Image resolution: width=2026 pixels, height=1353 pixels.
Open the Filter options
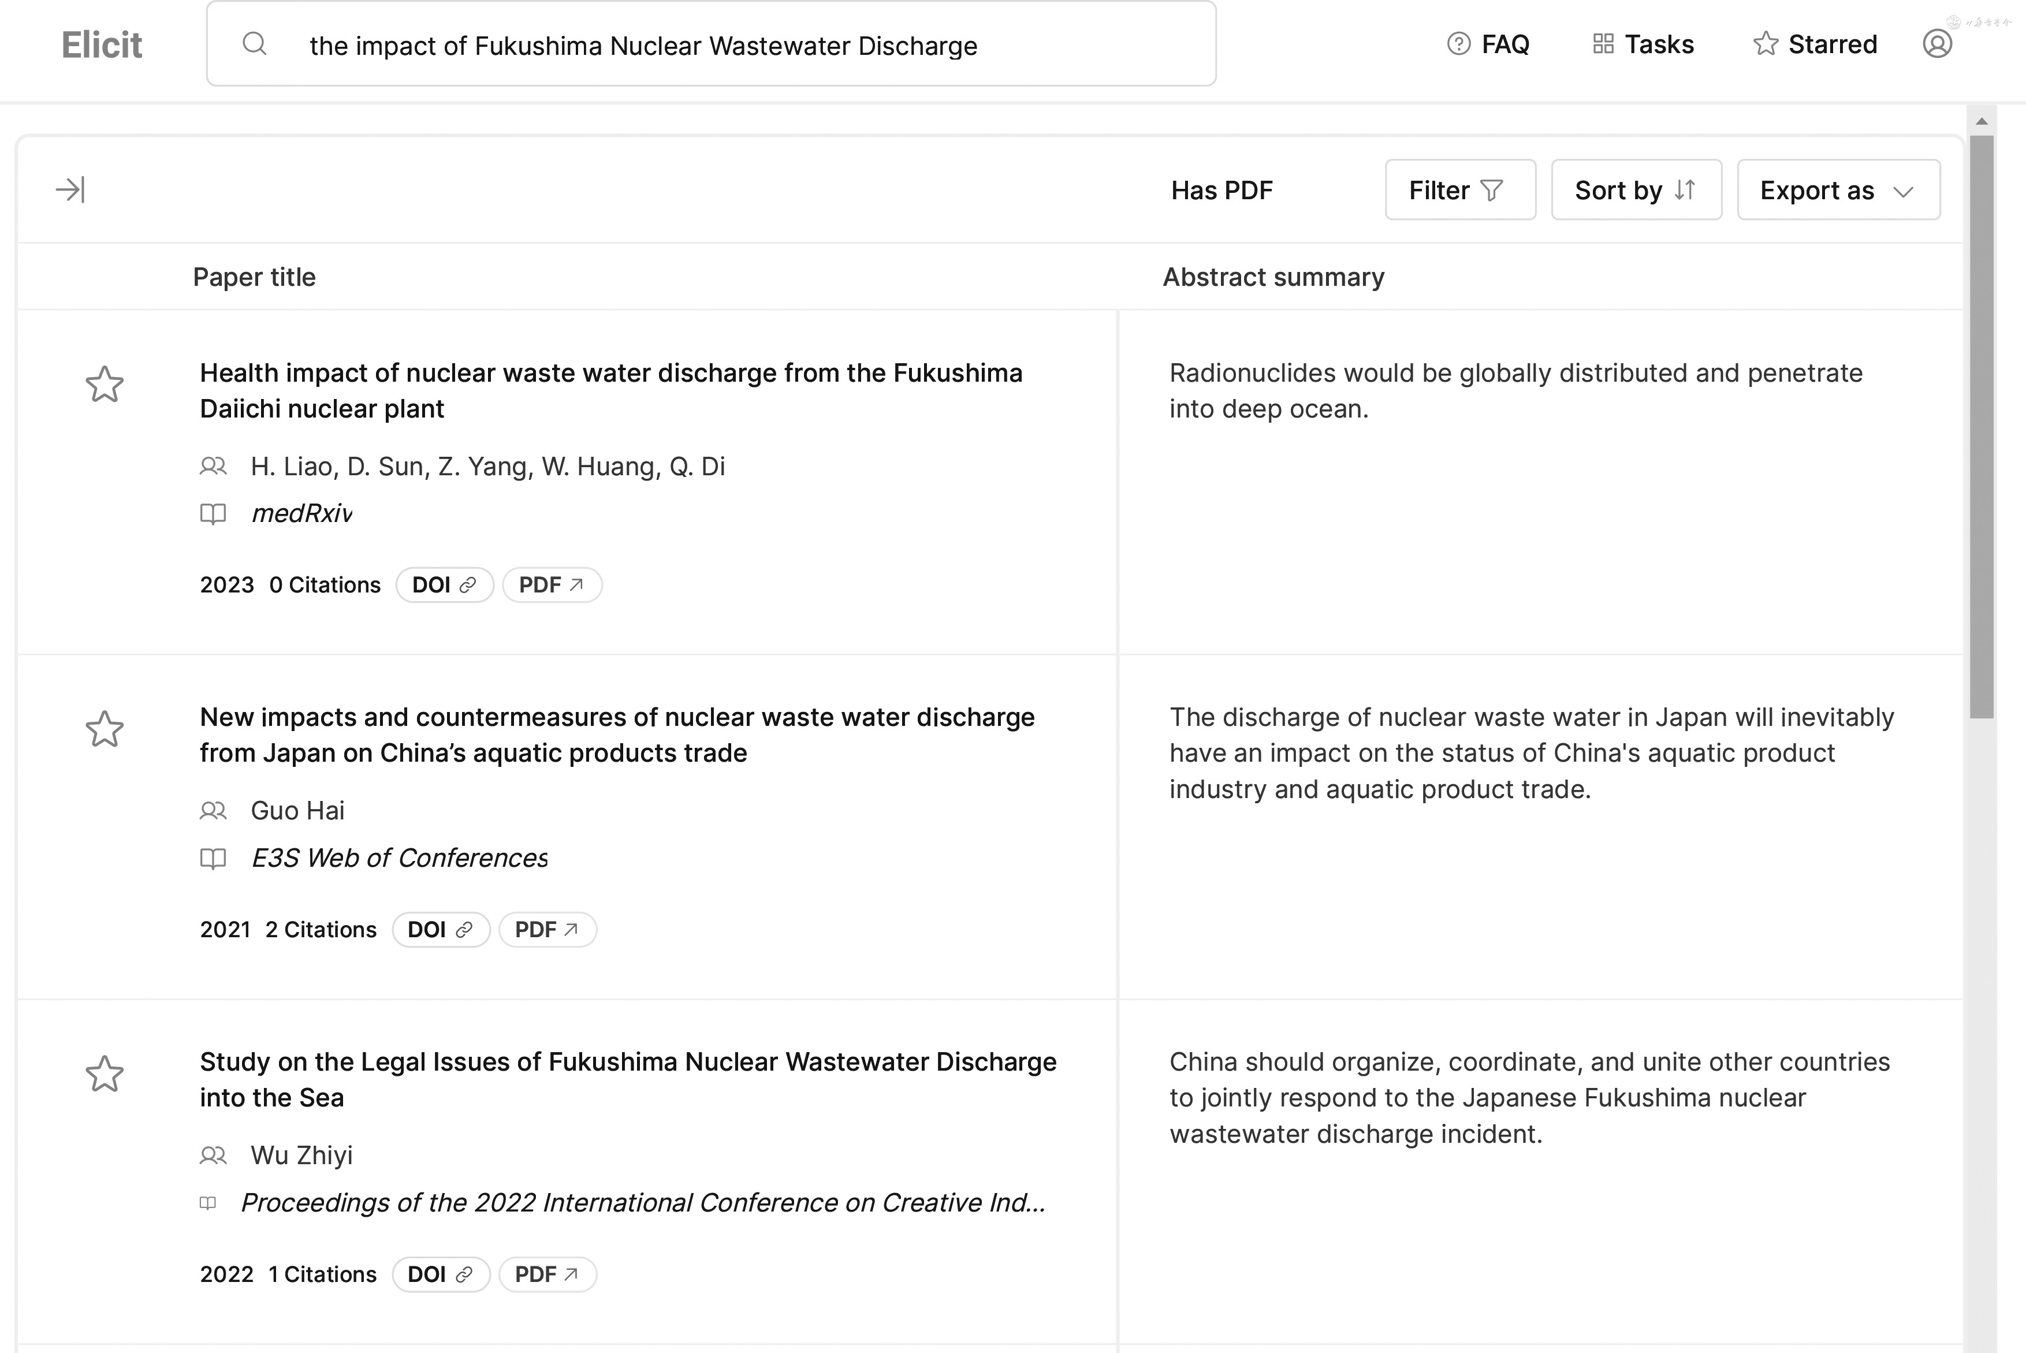point(1460,190)
